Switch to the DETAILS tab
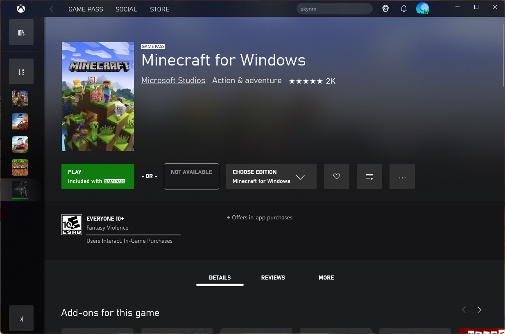This screenshot has width=505, height=334. [220, 278]
